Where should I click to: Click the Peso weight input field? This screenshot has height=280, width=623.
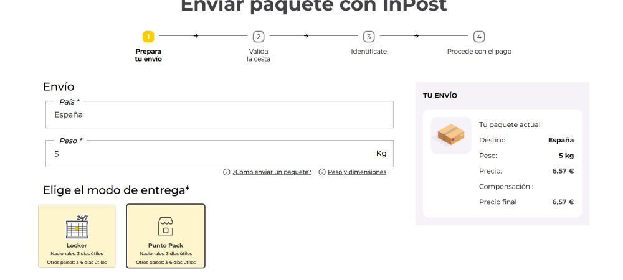(219, 154)
